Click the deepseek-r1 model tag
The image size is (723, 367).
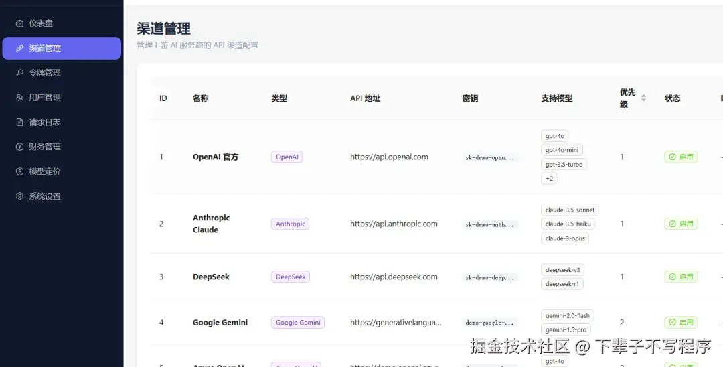[x=562, y=284]
